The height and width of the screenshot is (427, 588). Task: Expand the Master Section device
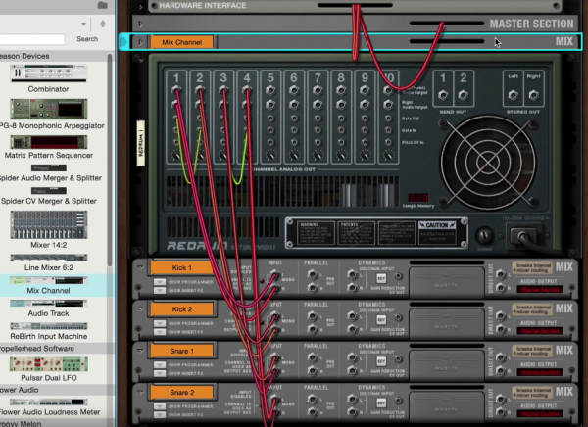pyautogui.click(x=141, y=24)
